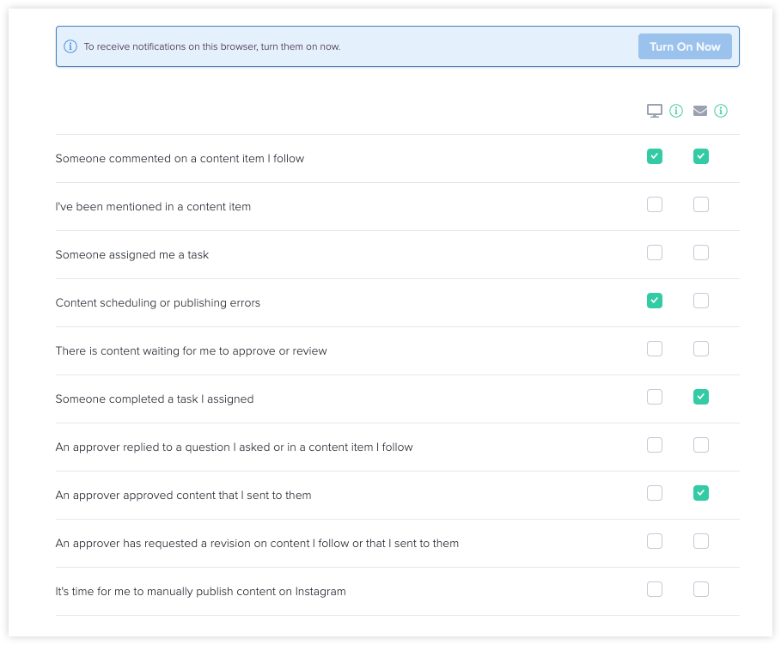This screenshot has height=645, width=781.
Task: Click the info icon in the notification banner
Action: click(70, 46)
